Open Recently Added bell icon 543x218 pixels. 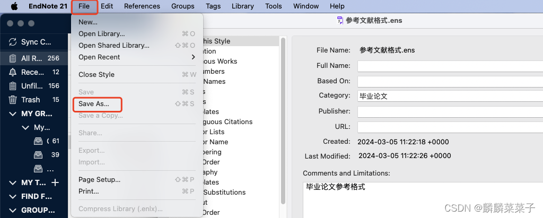(13, 72)
